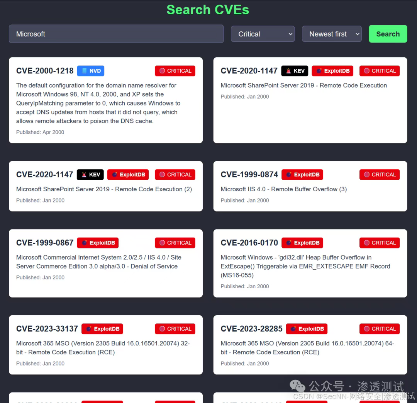
Task: Open CVE-1999-0874 title
Action: coord(249,175)
